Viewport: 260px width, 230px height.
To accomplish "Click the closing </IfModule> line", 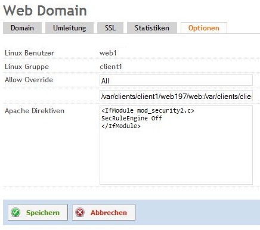I will pyautogui.click(x=121, y=126).
